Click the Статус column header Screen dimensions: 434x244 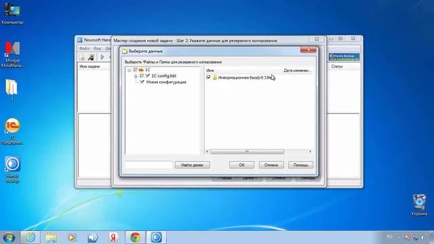[337, 66]
